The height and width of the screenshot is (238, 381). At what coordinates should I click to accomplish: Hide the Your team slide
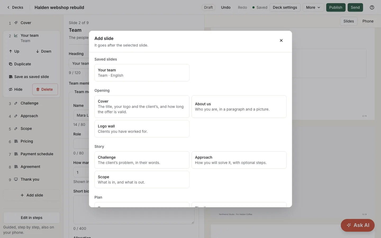[16, 89]
